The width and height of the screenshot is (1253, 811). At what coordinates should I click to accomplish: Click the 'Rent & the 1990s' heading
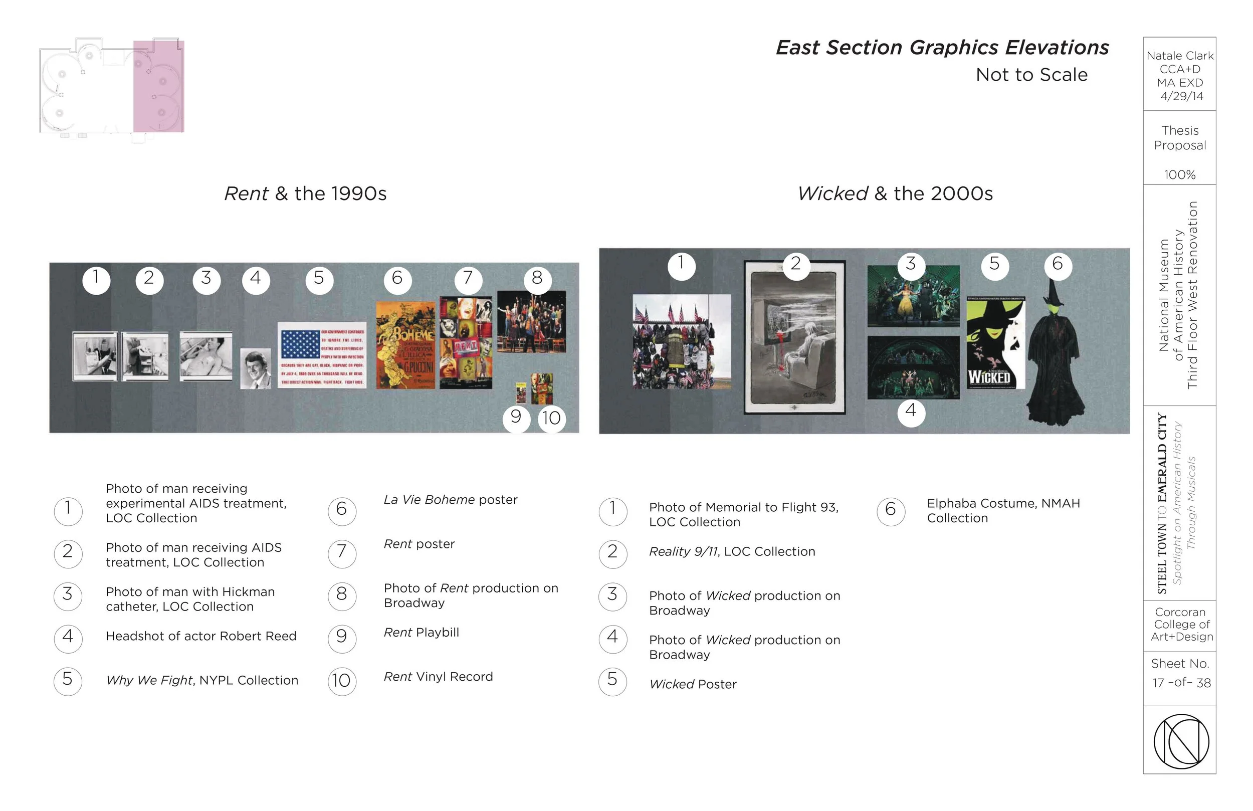coord(305,194)
